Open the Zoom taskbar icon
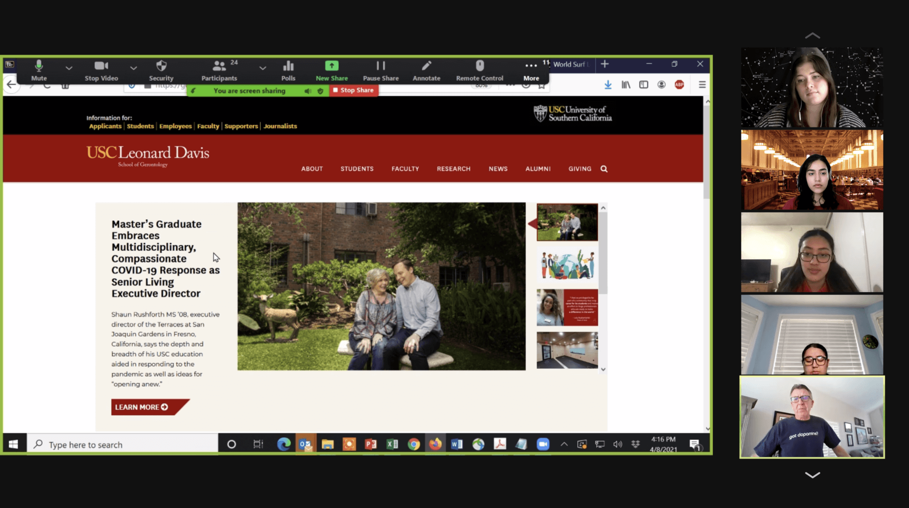 click(x=543, y=444)
